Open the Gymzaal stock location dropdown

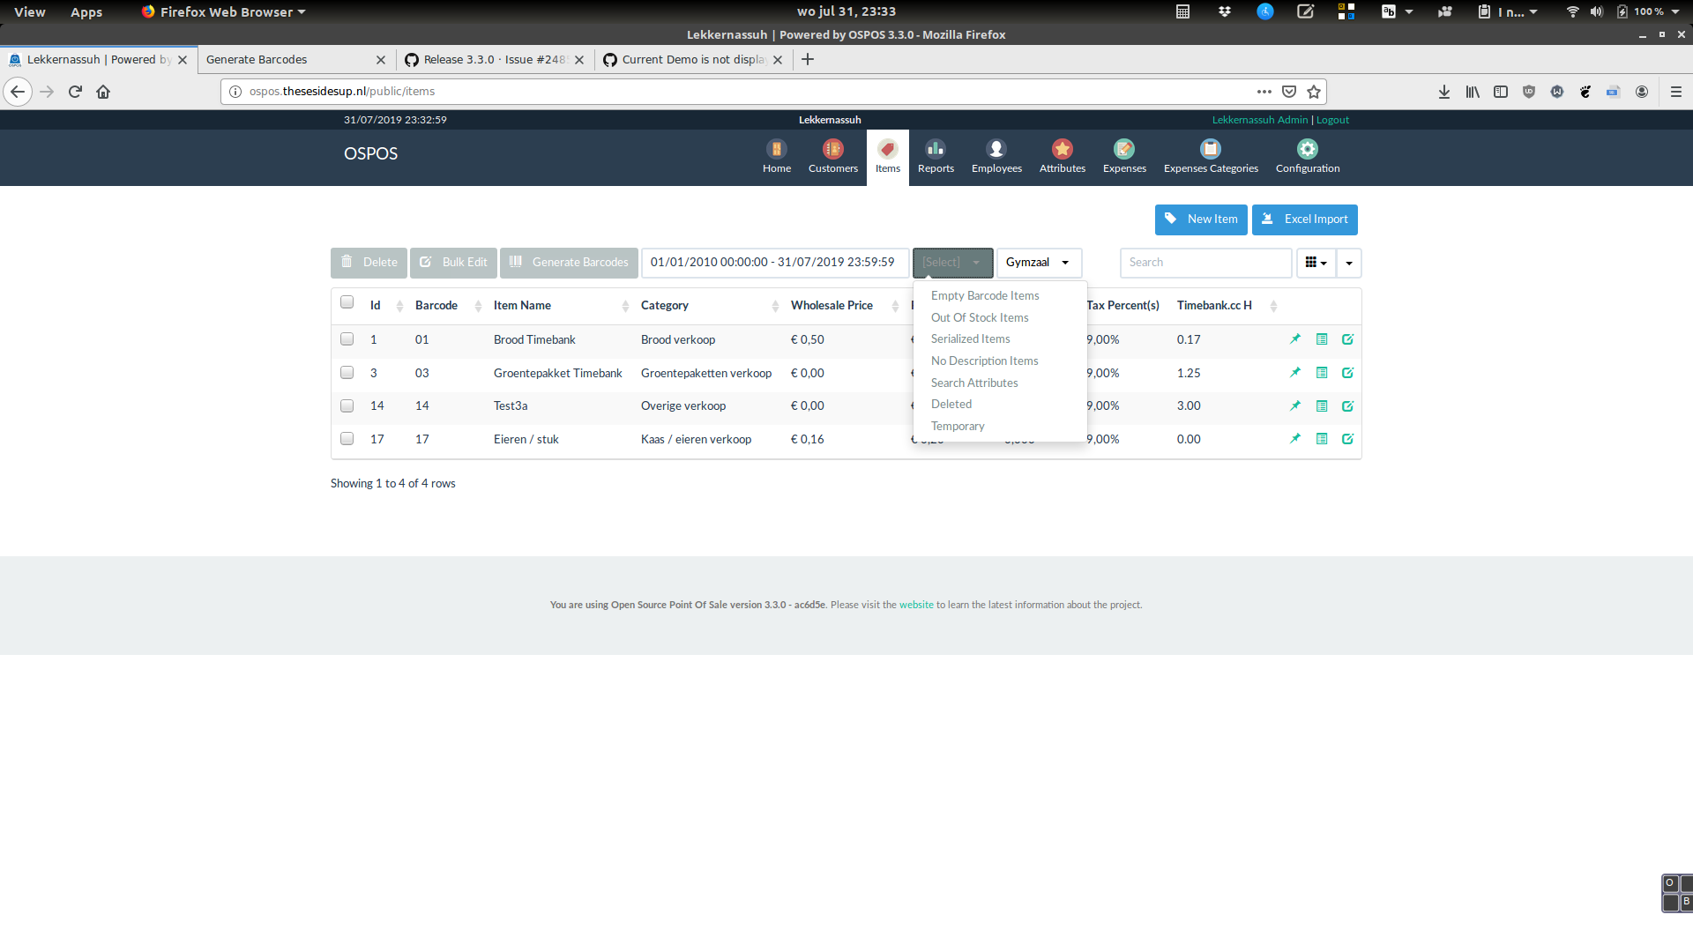(x=1039, y=263)
